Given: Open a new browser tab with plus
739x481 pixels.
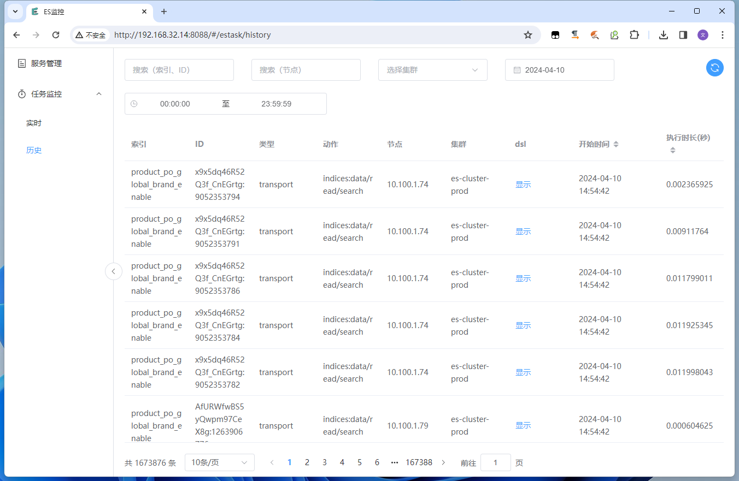Looking at the screenshot, I should (x=164, y=11).
